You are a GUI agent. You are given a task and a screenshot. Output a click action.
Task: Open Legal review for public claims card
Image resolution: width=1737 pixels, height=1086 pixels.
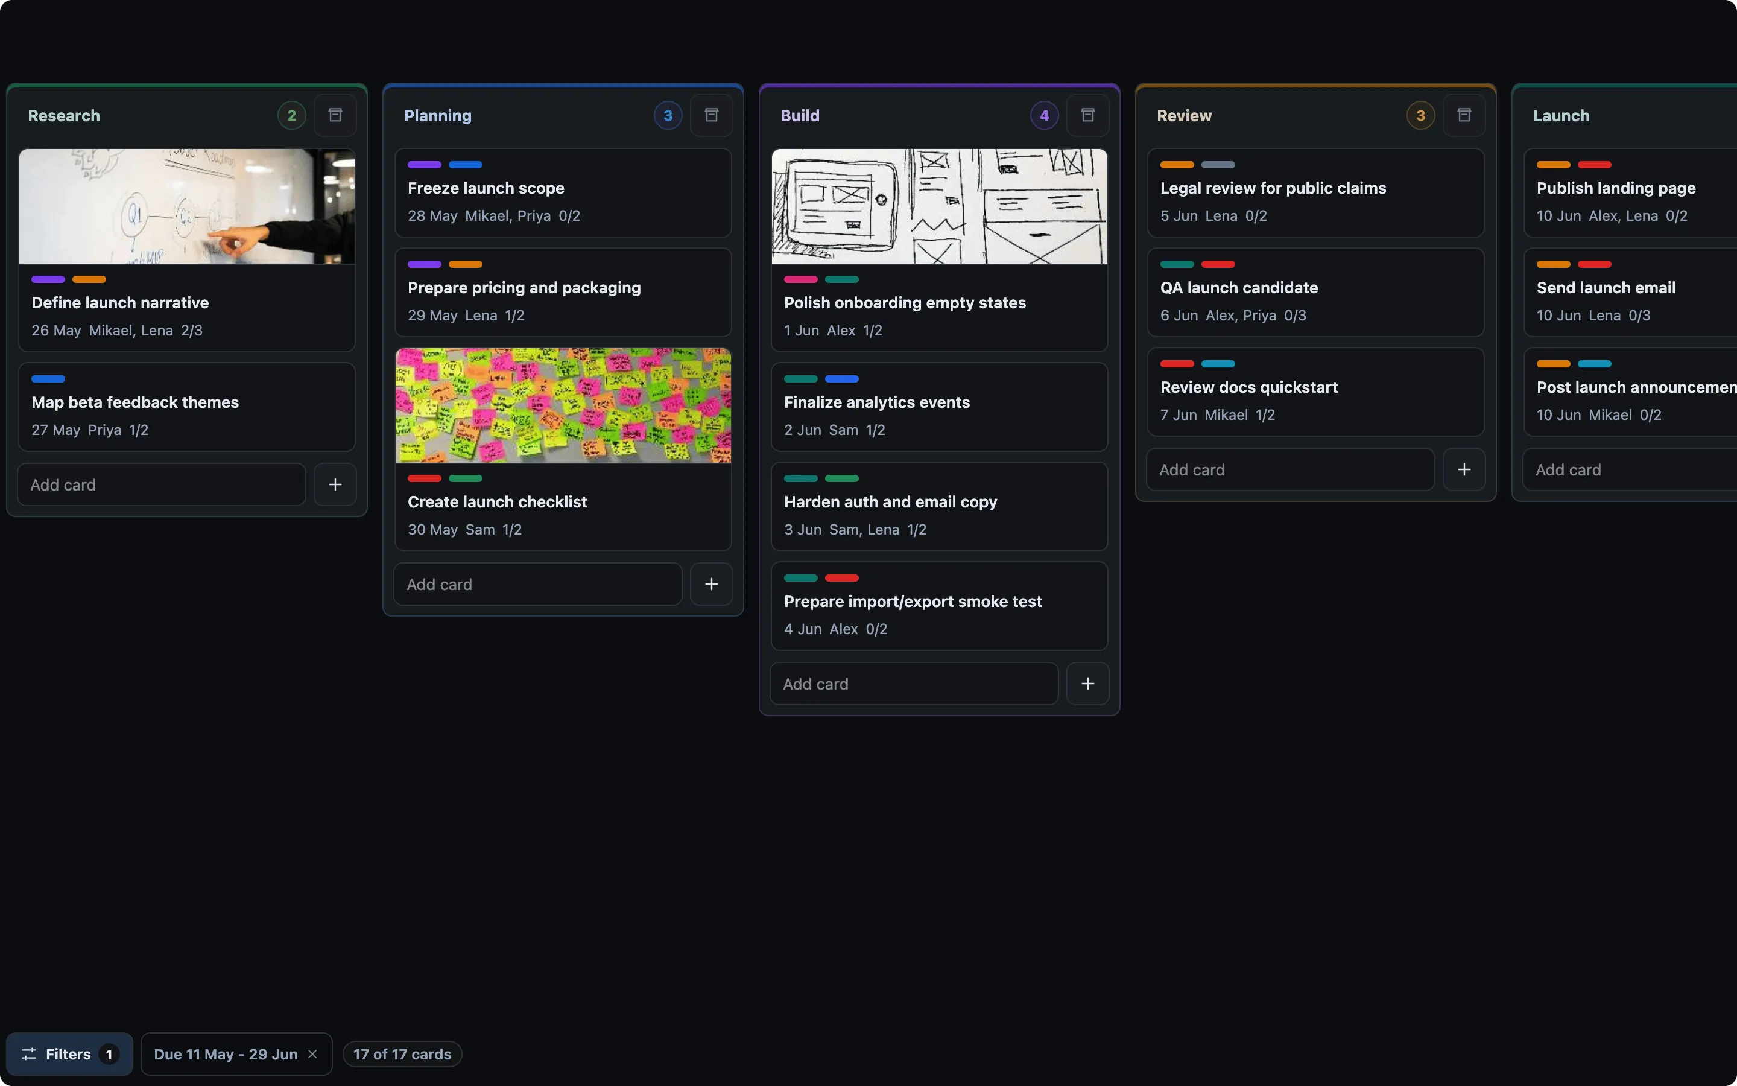click(1315, 192)
